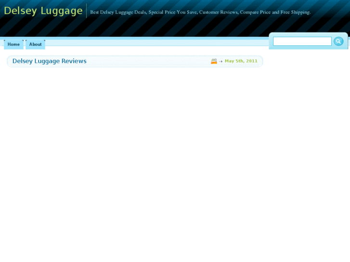Viewport: 350px width, 262px height.
Task: Click the May 5th, 2011 post date
Action: point(241,61)
